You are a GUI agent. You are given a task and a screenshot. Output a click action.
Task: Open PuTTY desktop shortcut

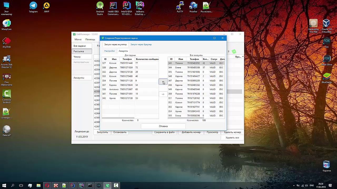[x=180, y=7]
